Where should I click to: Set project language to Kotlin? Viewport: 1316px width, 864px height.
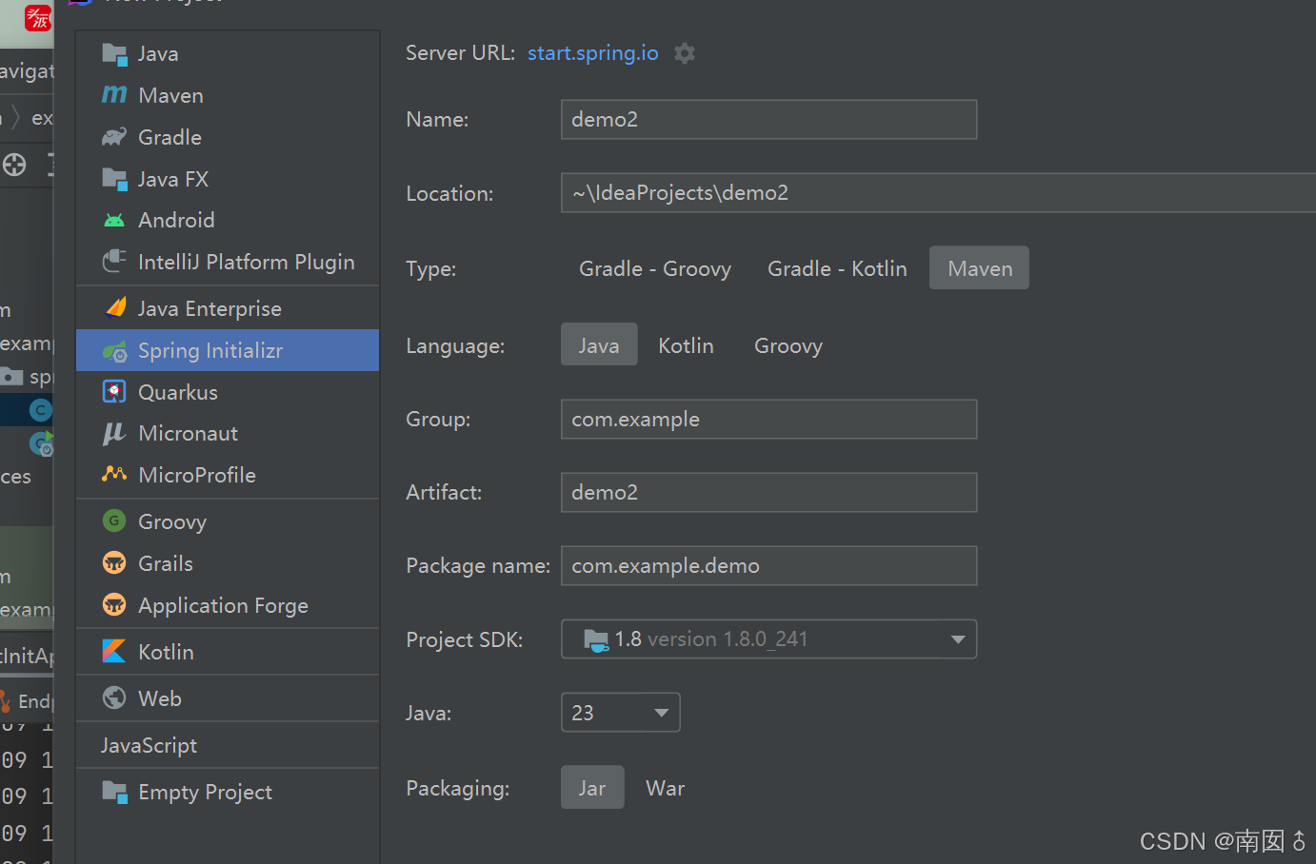point(686,344)
